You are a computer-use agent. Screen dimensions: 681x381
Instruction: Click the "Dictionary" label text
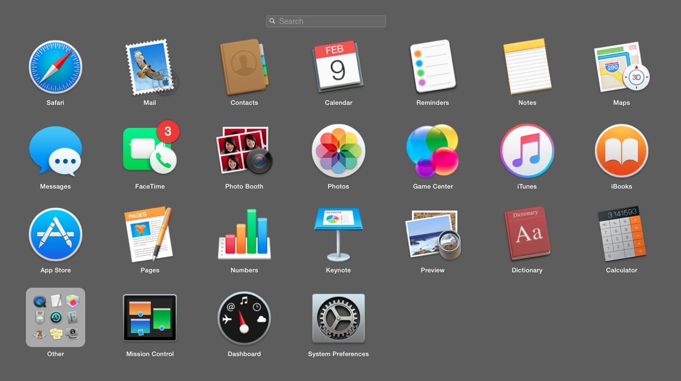click(x=527, y=270)
